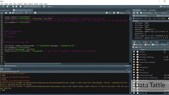
Task: Print the current file using printer icon
Action: (x=21, y=7)
